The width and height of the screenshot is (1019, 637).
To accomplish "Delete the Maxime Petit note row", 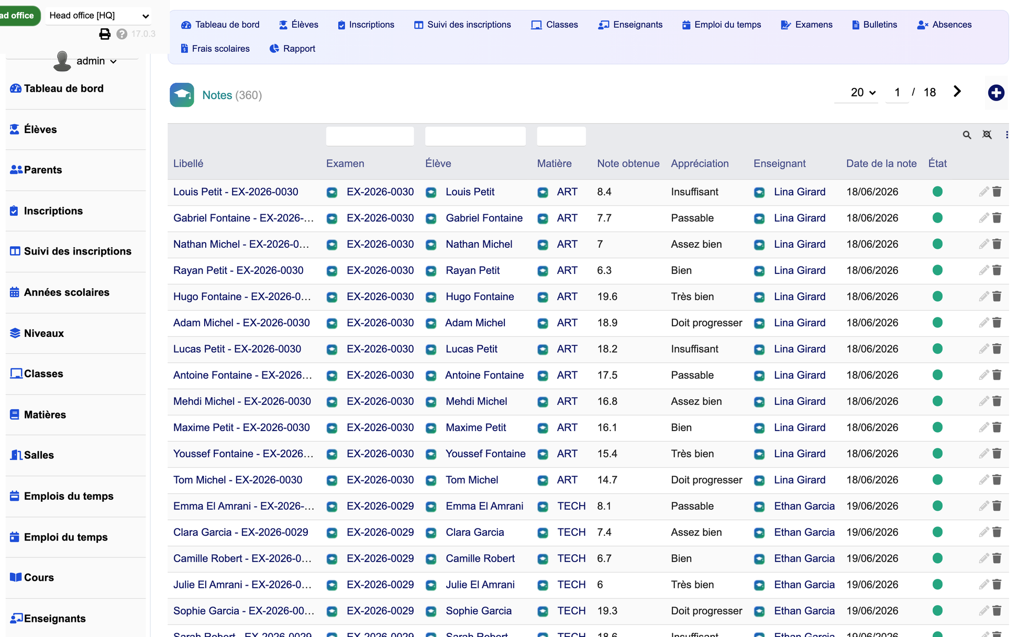I will [x=997, y=427].
